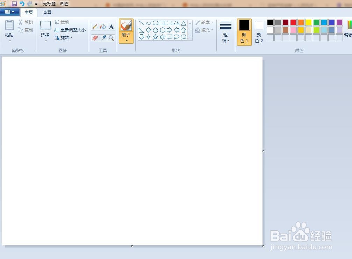Open the Brushes (刷子) dropdown arrow
This screenshot has height=259, width=352.
pos(127,41)
